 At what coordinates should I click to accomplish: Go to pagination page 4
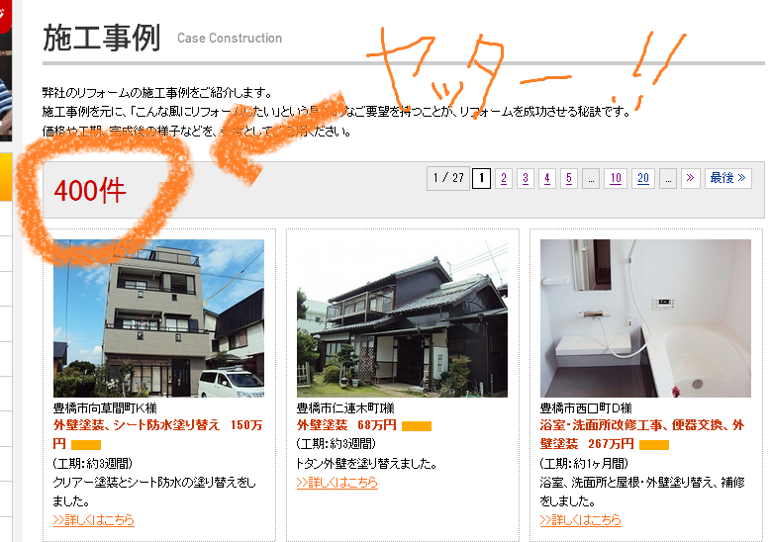tap(547, 178)
